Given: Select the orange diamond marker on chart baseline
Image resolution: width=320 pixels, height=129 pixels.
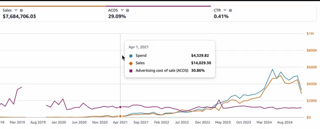Looking at the screenshot, I should point(120,116).
